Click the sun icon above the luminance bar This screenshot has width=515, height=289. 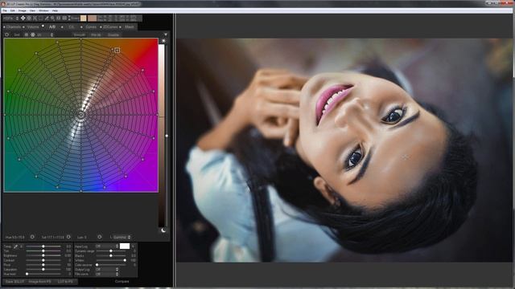click(x=163, y=41)
